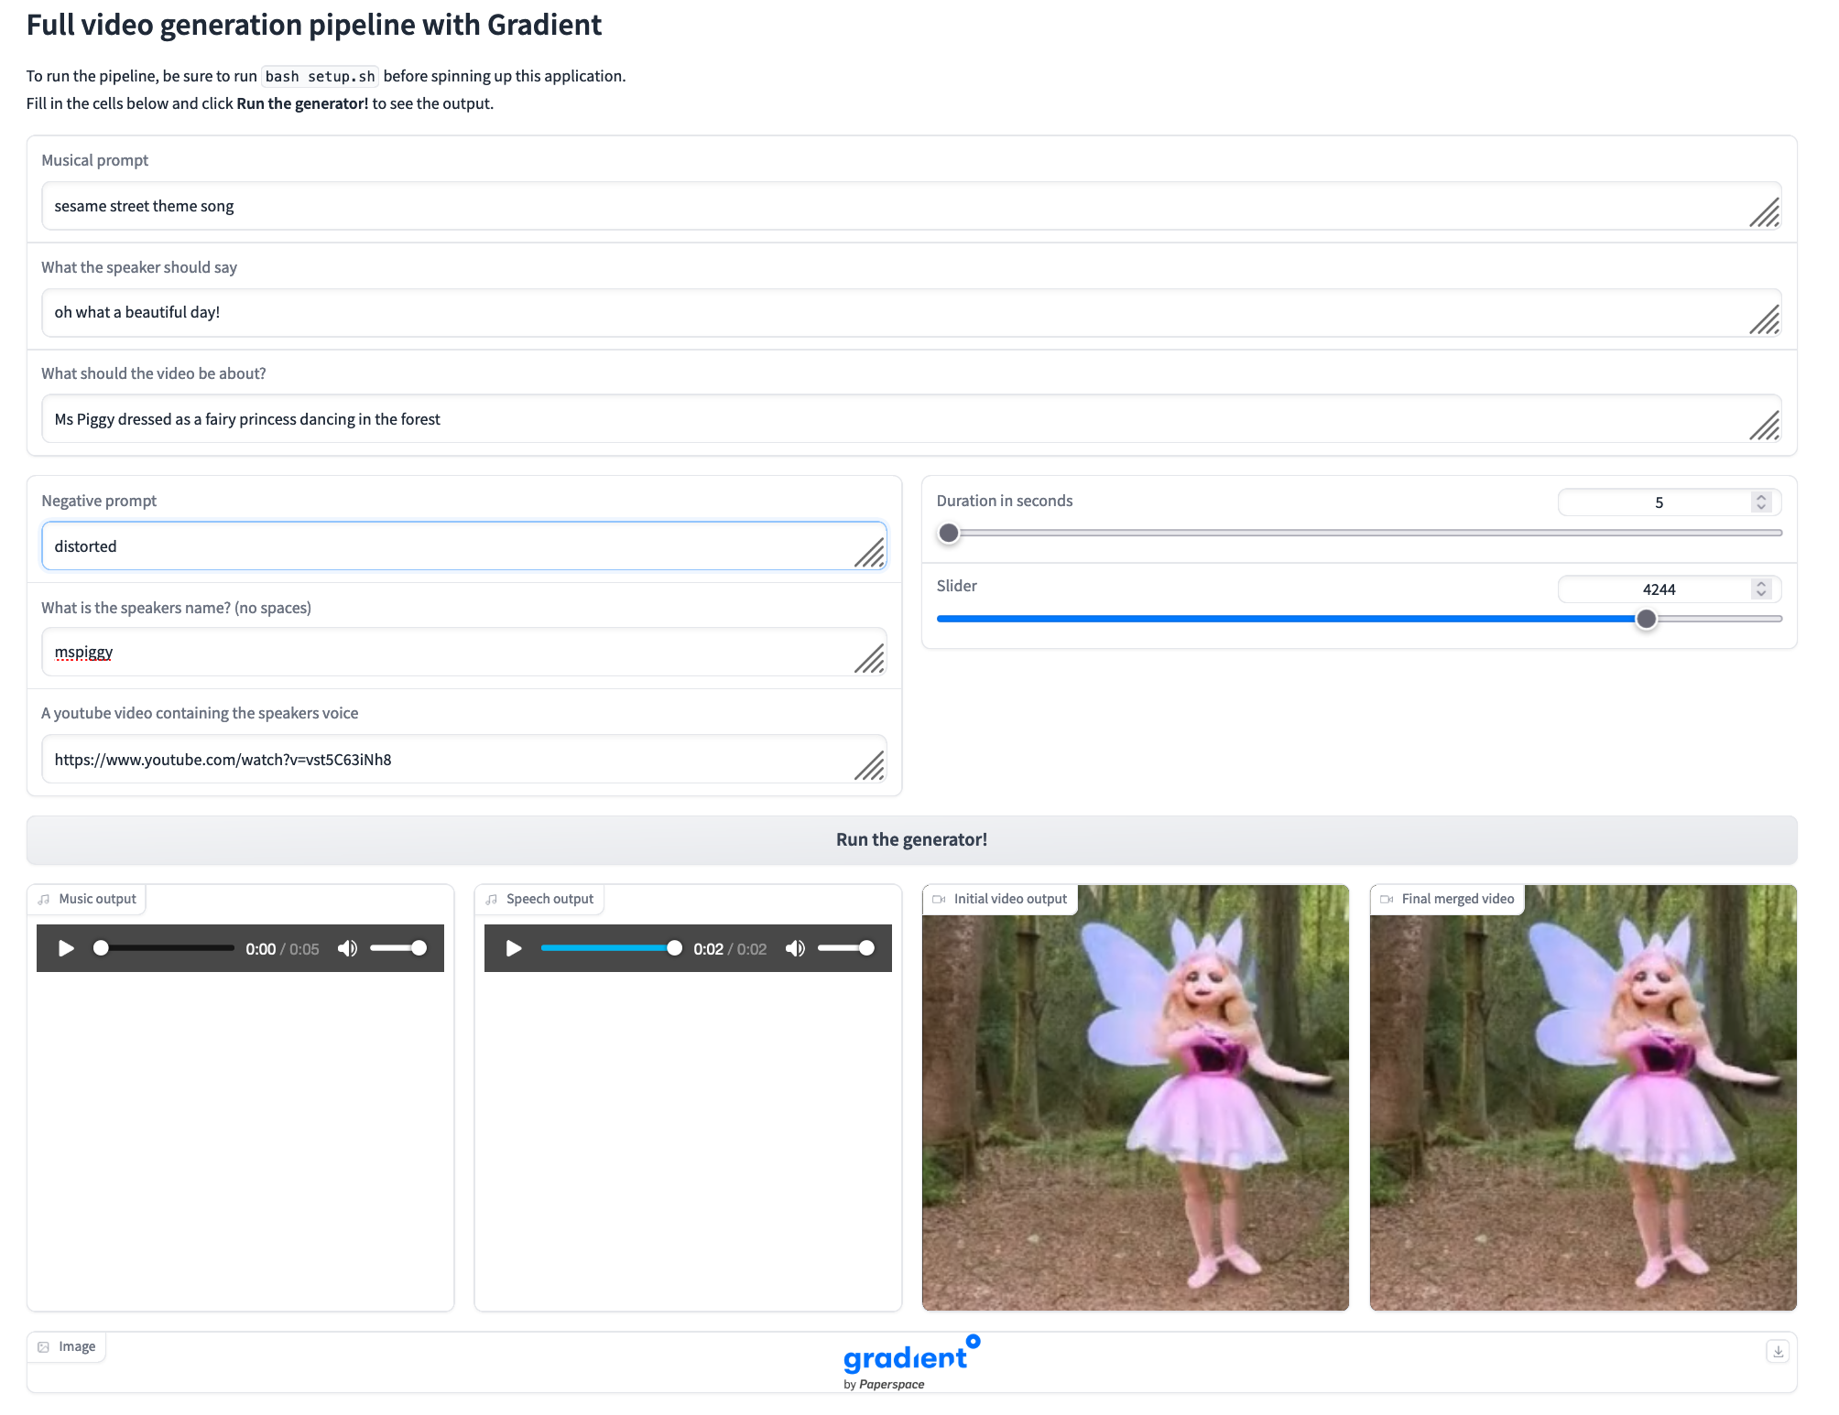
Task: Play the Speech output audio
Action: [514, 948]
